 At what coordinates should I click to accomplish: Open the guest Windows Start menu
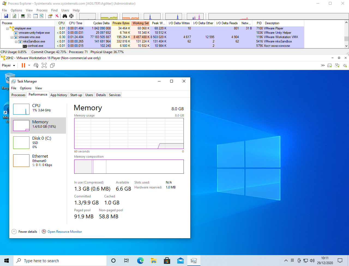tap(7, 261)
